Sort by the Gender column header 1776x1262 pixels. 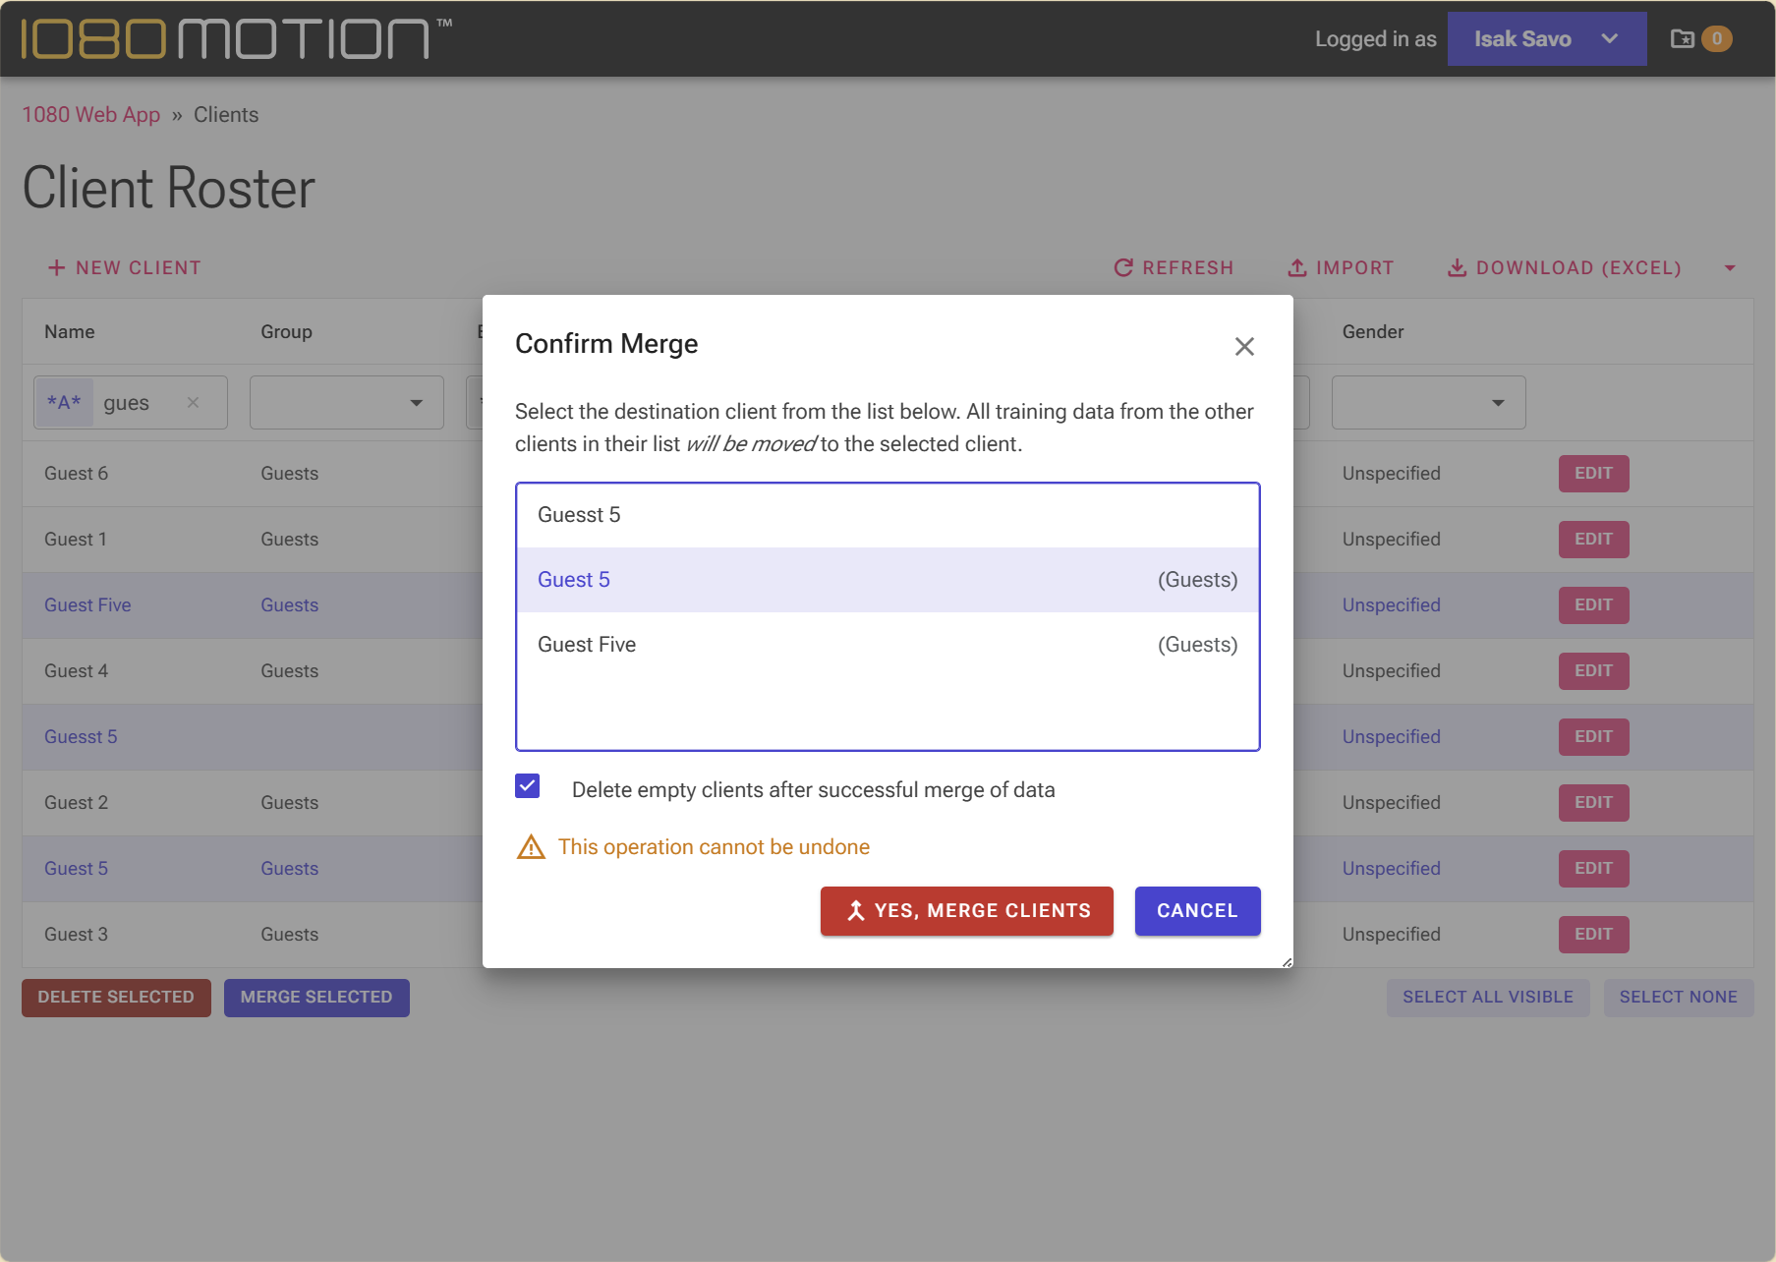point(1373,331)
